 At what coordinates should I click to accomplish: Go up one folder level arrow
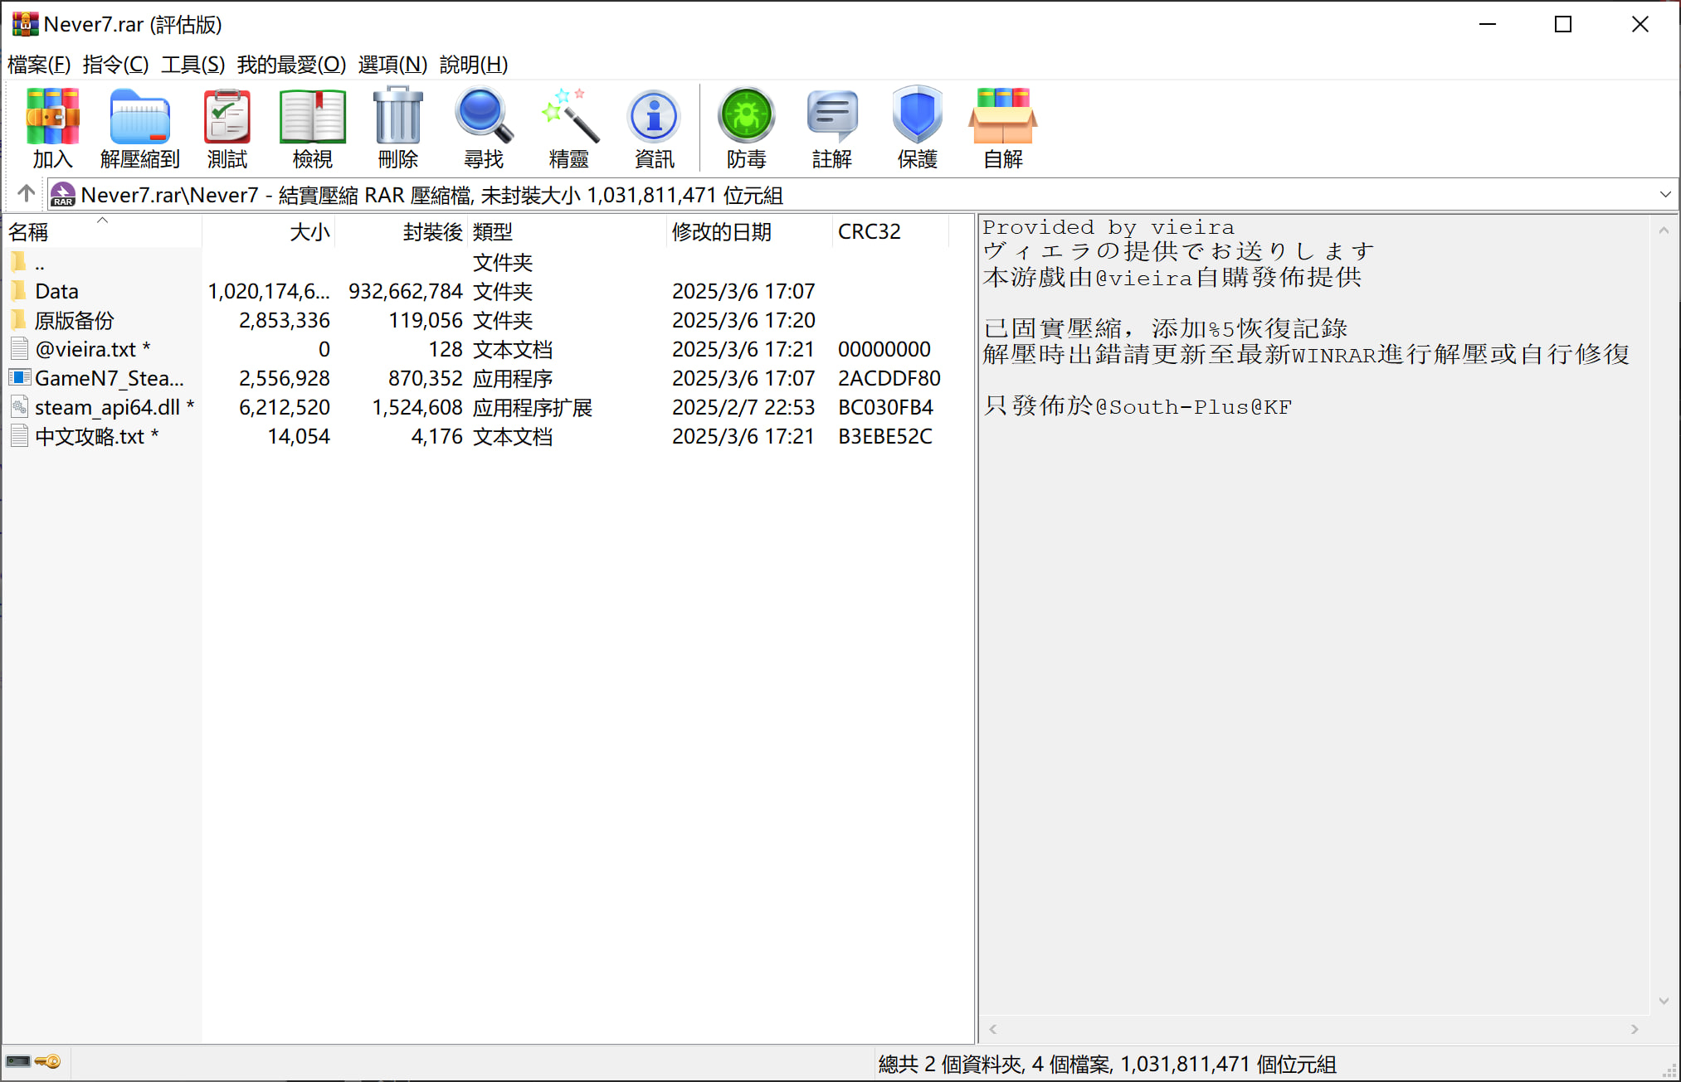[26, 194]
